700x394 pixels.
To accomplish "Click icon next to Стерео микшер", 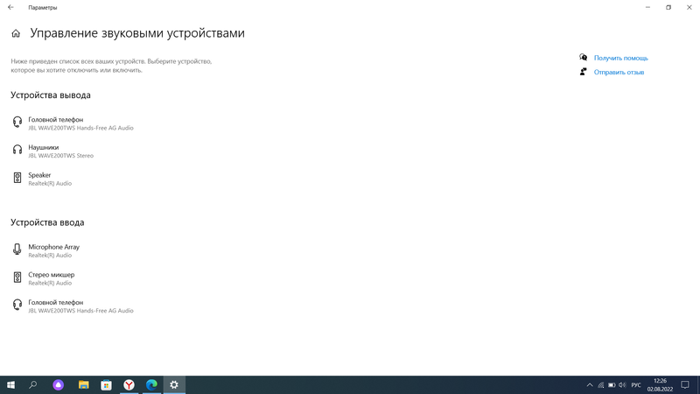I will click(17, 278).
